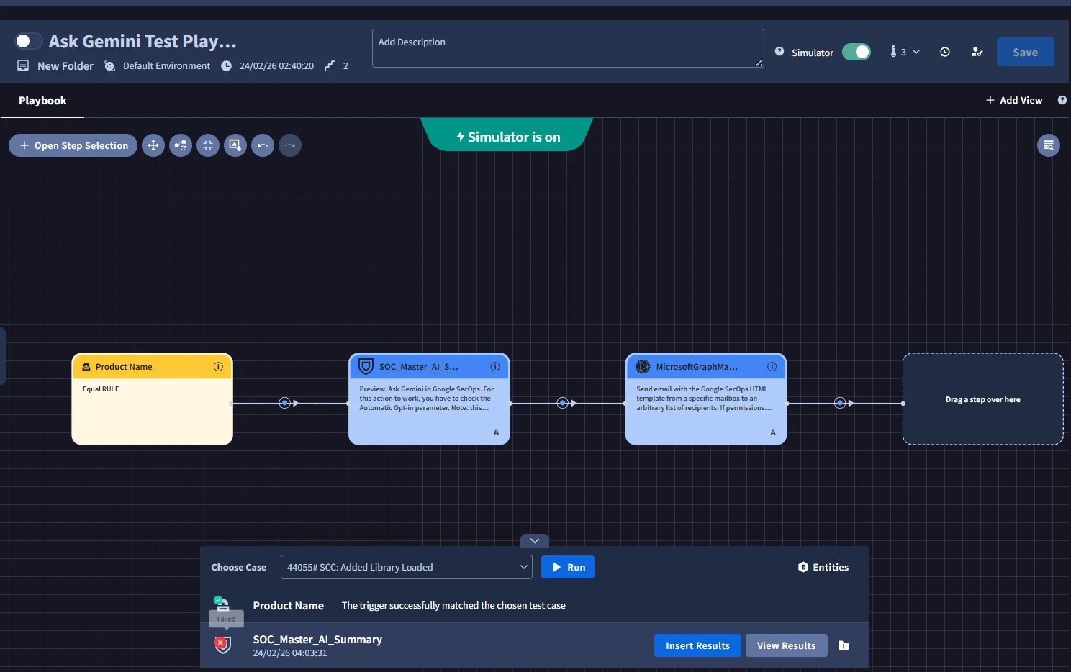The image size is (1071, 672).
Task: Open the search steps list icon
Action: coord(1049,145)
